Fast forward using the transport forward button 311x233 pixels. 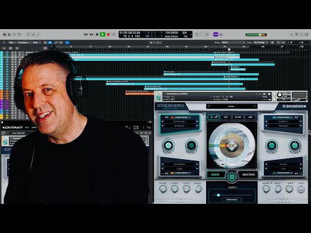[x=91, y=34]
